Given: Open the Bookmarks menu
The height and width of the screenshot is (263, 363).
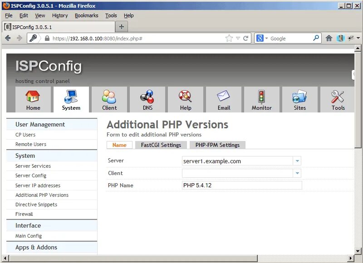Looking at the screenshot, I should click(87, 15).
